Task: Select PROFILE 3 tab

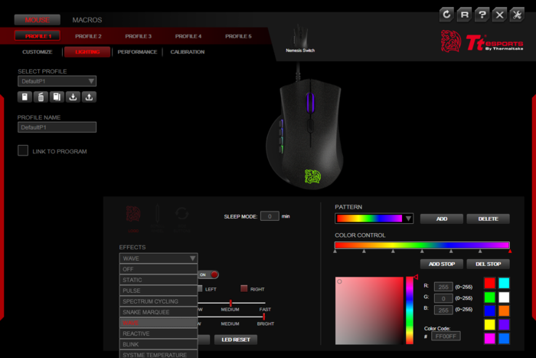Action: (138, 36)
